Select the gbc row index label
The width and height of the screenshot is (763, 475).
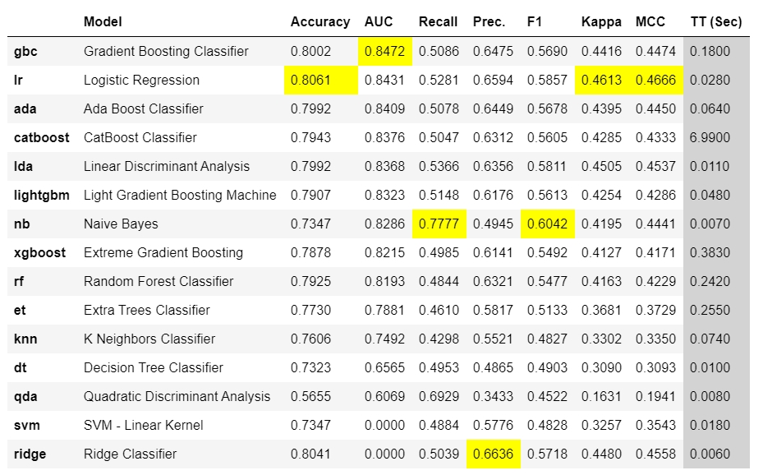coord(25,51)
